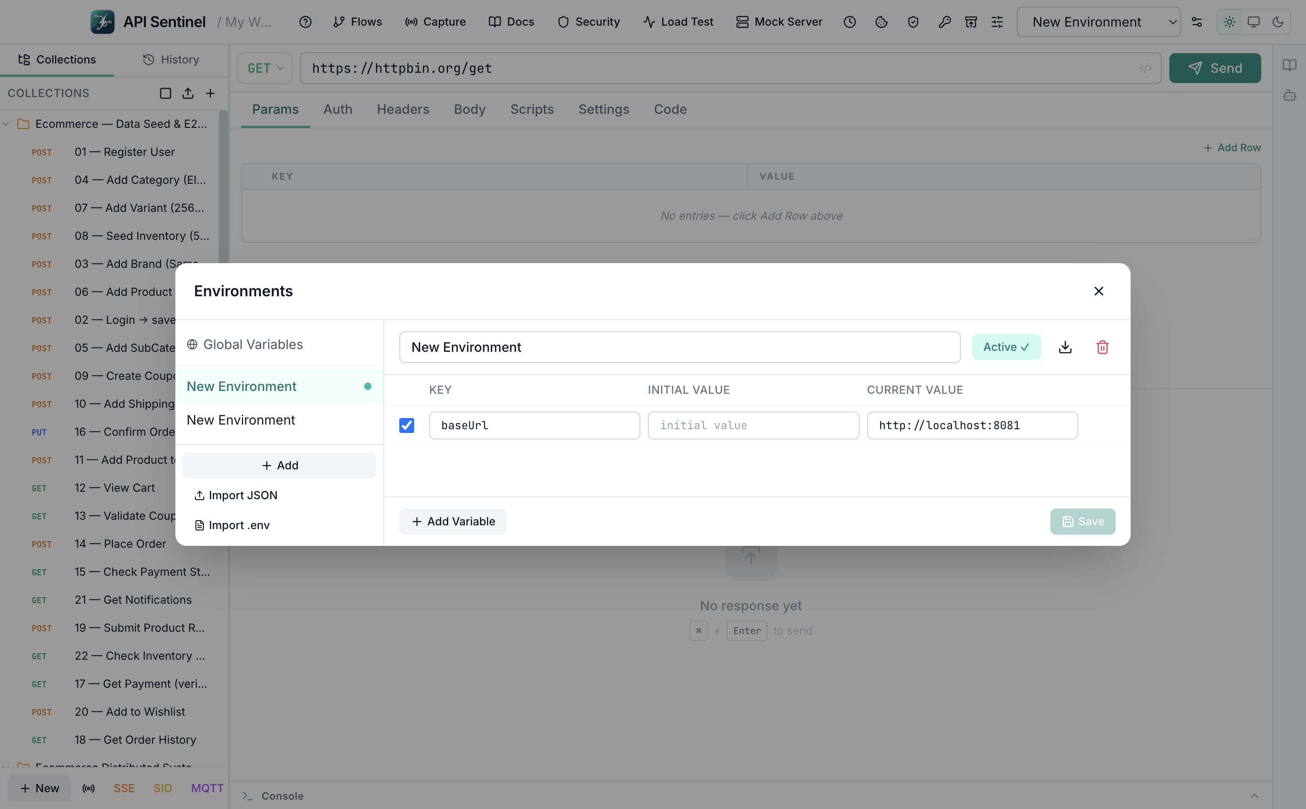Open the New Environment dropdown selector

(1098, 22)
